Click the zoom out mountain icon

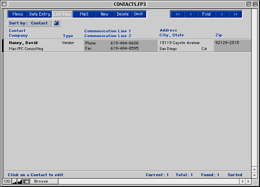tap(14, 181)
